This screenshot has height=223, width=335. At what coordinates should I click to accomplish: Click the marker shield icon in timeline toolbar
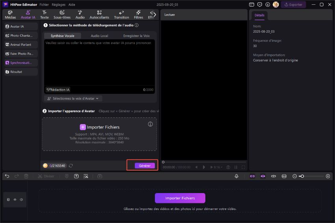[x=67, y=176]
